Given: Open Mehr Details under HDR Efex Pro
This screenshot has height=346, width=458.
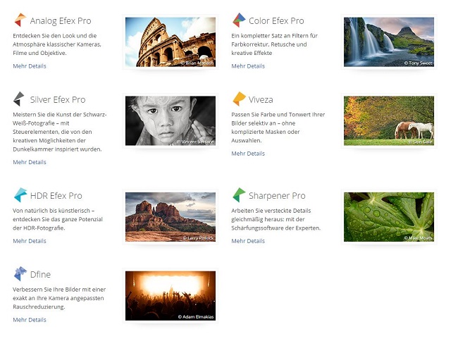Looking at the screenshot, I should click(x=30, y=241).
